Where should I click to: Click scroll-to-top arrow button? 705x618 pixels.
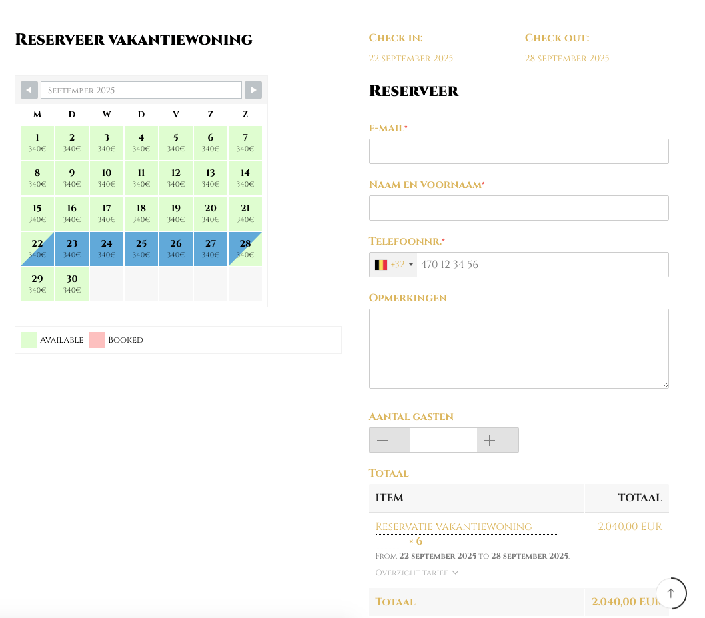[671, 593]
